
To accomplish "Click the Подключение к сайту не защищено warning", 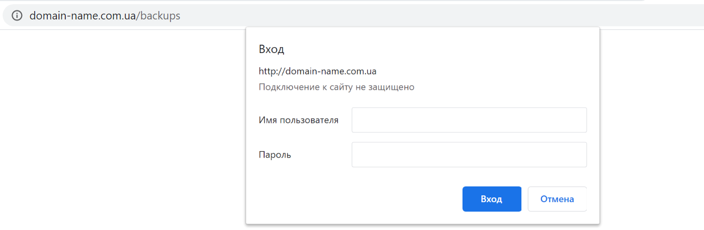I will click(336, 87).
